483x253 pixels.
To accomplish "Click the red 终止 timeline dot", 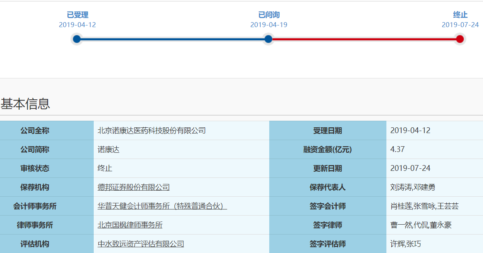I will pyautogui.click(x=460, y=39).
